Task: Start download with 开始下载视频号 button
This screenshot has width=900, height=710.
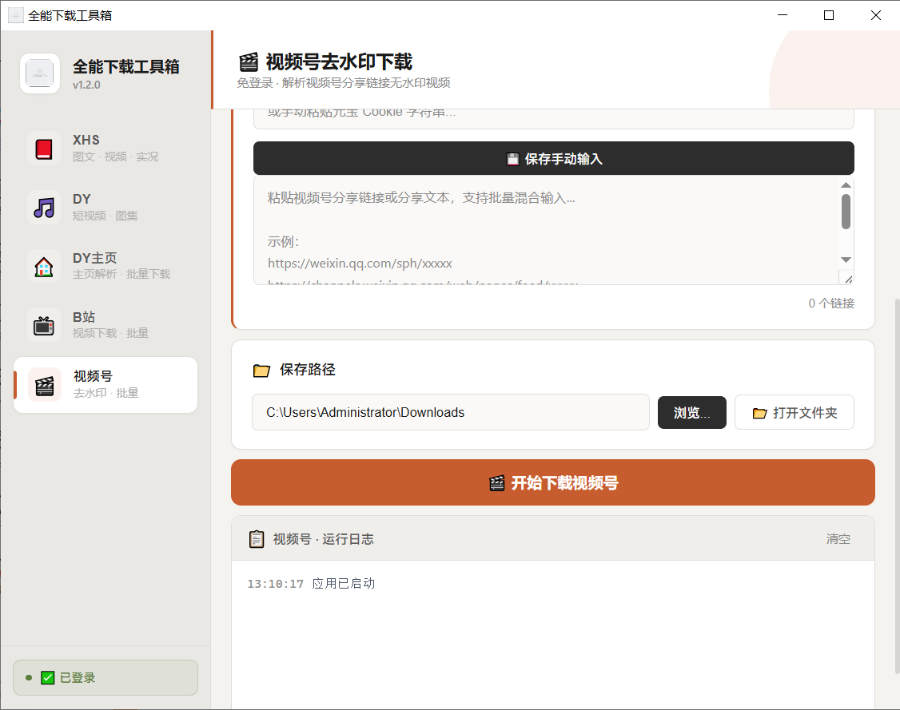Action: pos(553,482)
